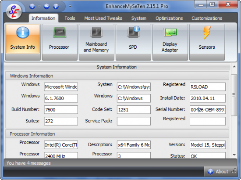
Task: Click the Serial Number field
Action: point(208,110)
